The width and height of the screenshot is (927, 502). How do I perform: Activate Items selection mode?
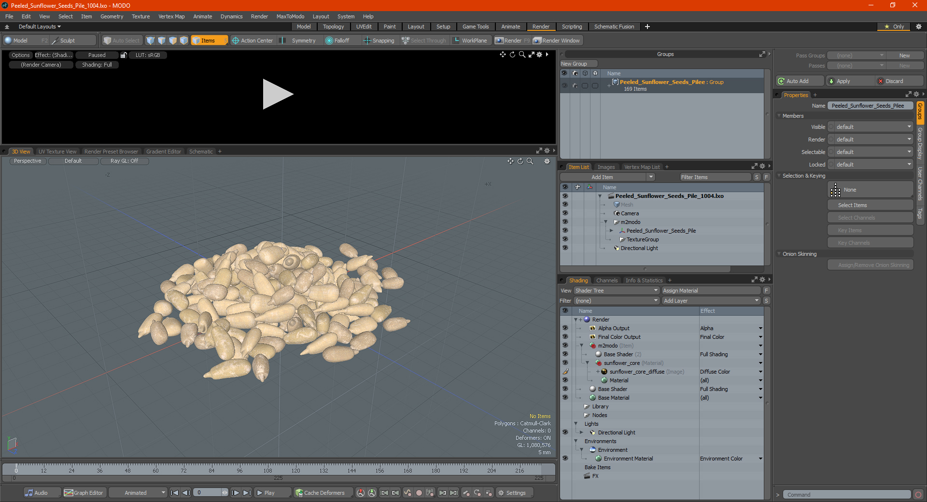(209, 41)
